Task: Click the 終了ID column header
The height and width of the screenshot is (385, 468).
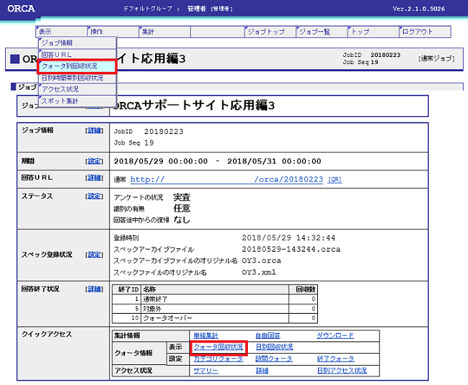Action: tap(126, 289)
